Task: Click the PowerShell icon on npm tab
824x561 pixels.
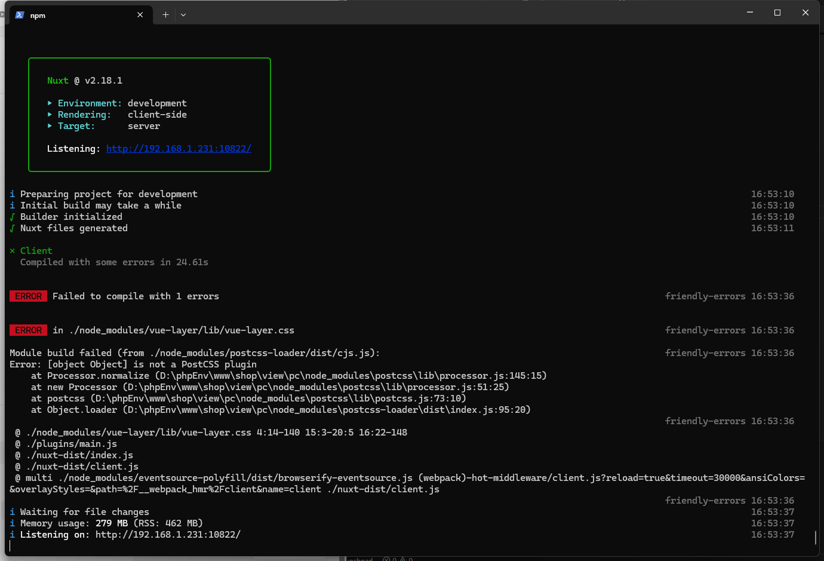Action: [x=20, y=15]
